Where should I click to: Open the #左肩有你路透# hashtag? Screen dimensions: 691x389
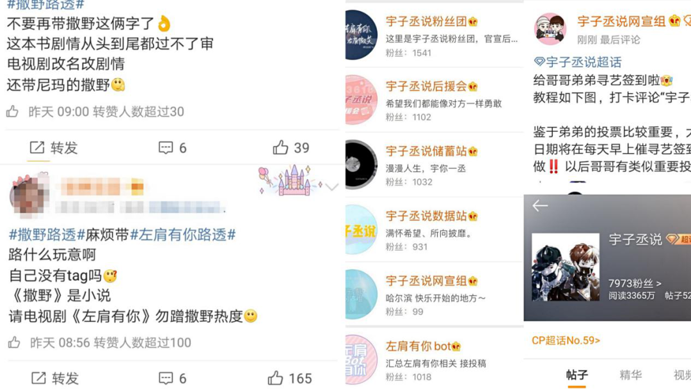click(x=183, y=234)
